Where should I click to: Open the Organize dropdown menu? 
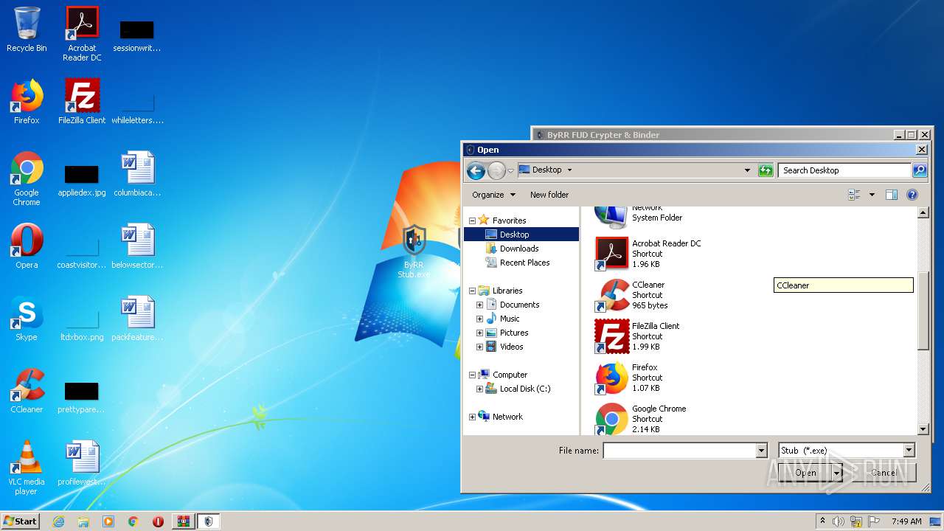493,195
